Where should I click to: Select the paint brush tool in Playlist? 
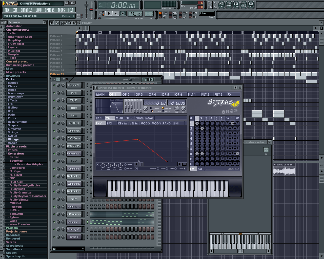coord(62,23)
